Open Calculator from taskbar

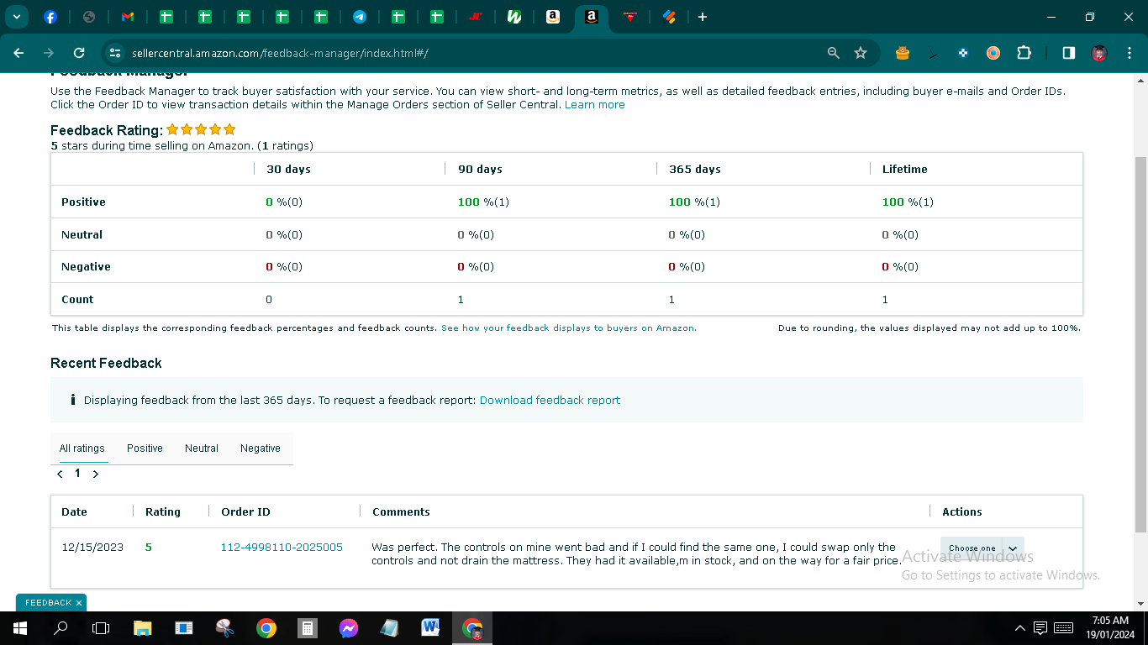(x=308, y=627)
